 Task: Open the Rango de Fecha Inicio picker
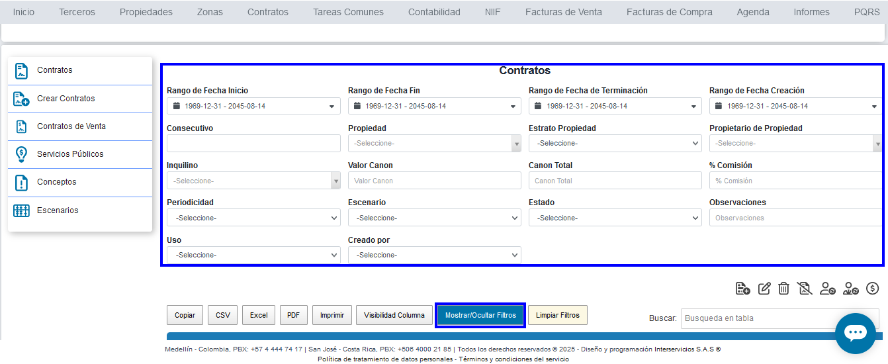(253, 106)
